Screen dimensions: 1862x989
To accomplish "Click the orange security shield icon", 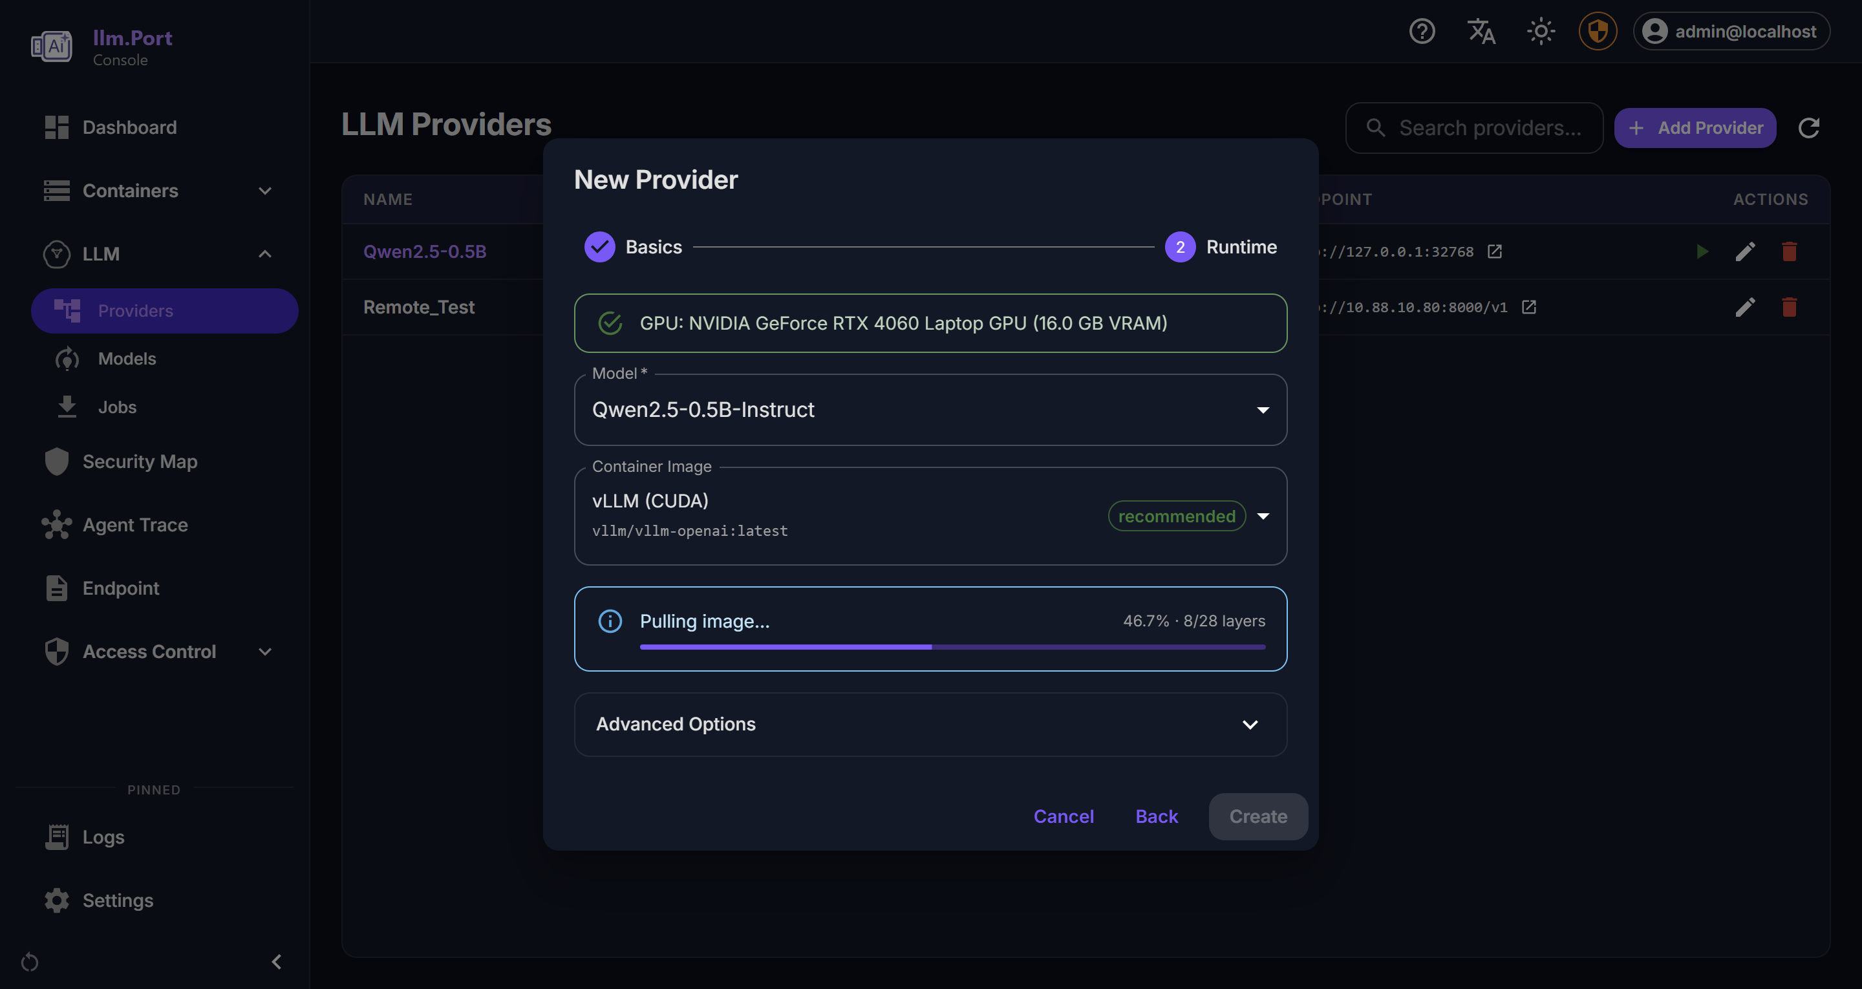I will coord(1598,31).
